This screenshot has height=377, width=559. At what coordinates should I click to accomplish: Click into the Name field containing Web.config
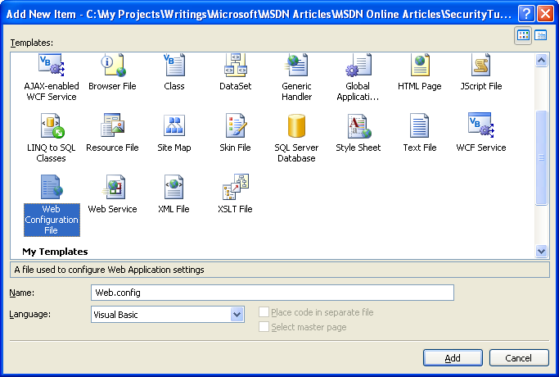pos(273,293)
